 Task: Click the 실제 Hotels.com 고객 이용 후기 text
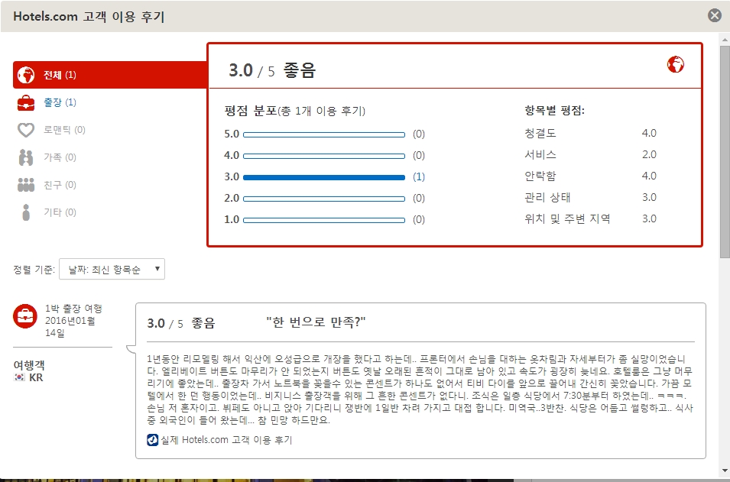click(x=226, y=440)
